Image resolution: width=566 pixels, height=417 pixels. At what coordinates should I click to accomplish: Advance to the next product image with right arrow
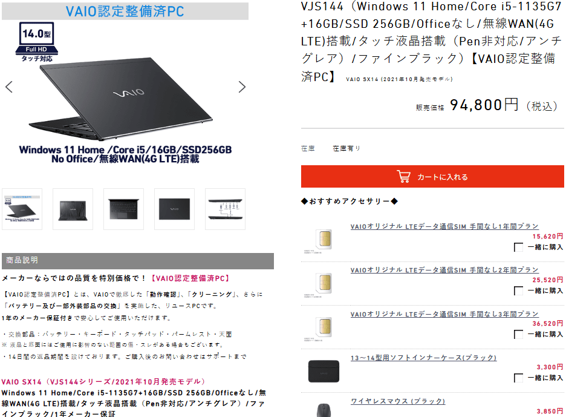pyautogui.click(x=242, y=87)
